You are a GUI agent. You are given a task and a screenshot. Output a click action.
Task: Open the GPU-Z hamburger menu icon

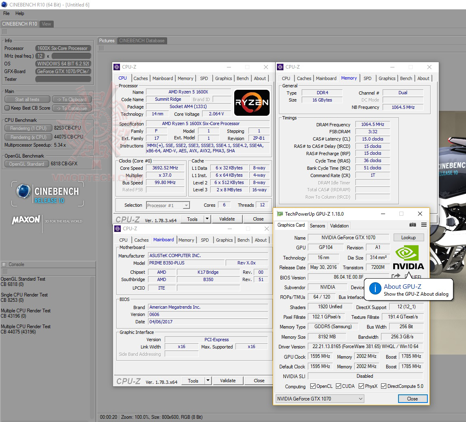(423, 225)
